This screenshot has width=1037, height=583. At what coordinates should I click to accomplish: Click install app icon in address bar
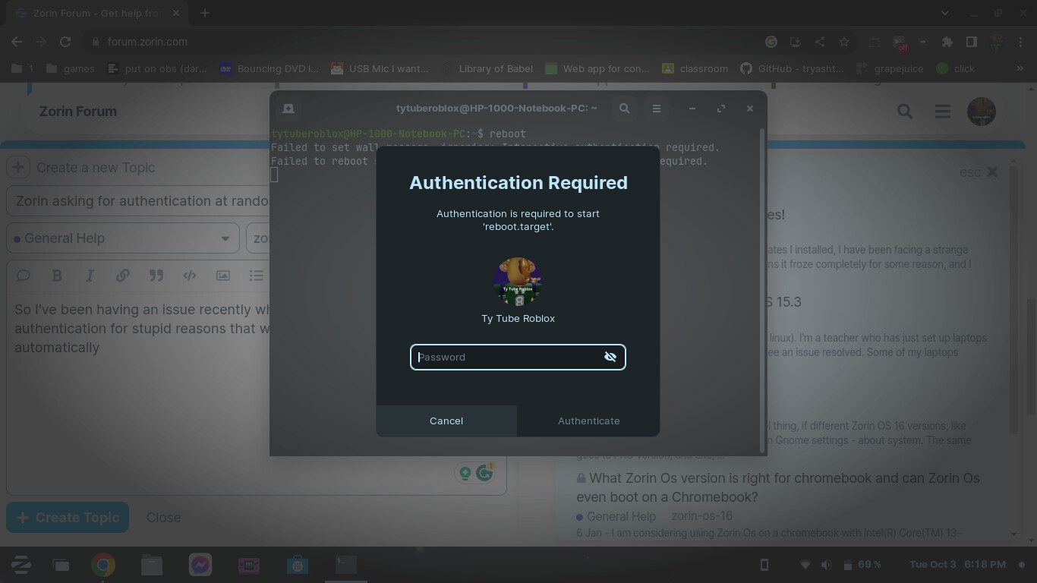click(x=795, y=42)
